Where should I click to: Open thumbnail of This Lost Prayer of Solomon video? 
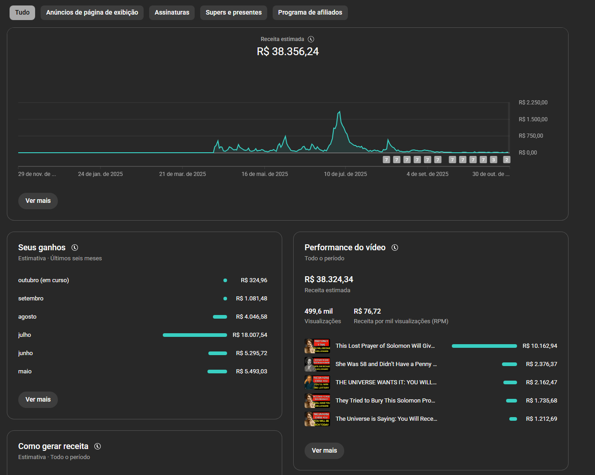[x=317, y=346]
